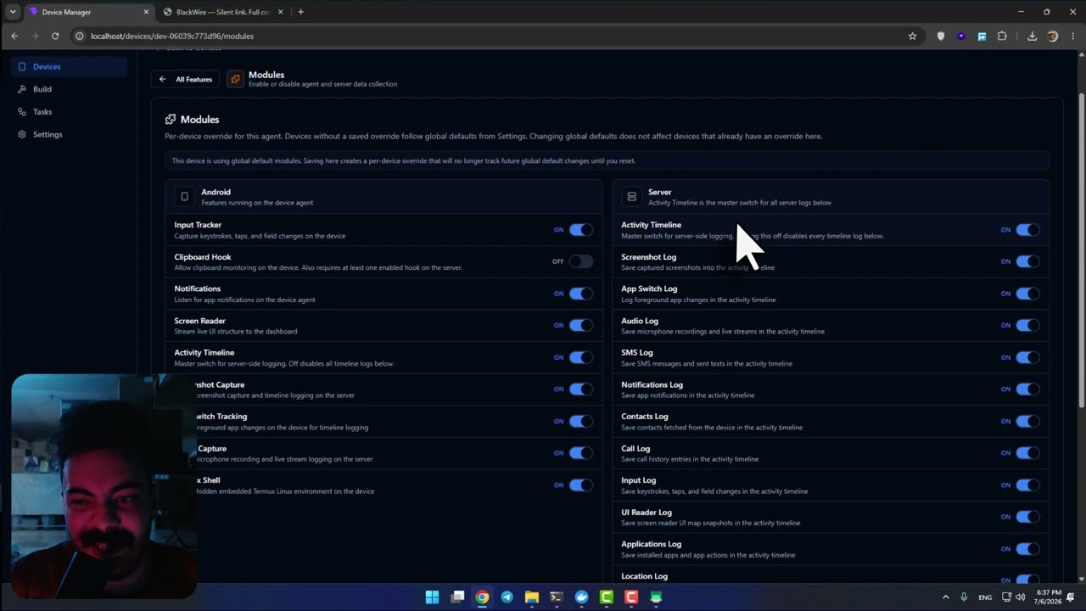
Task: Turn off Screenshot Log toggle
Action: coord(1027,261)
